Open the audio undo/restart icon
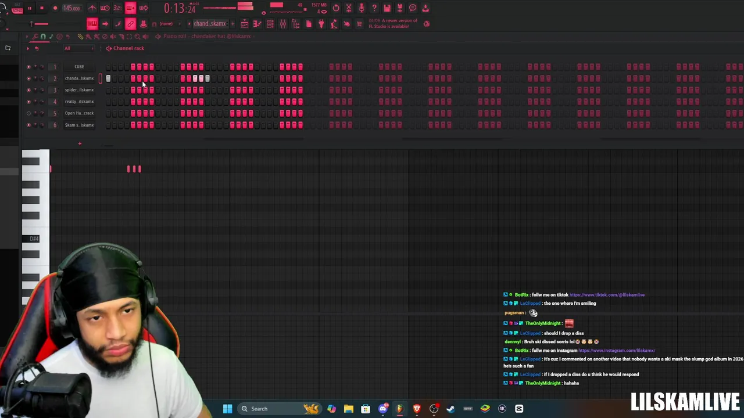744x418 pixels. pyautogui.click(x=336, y=8)
